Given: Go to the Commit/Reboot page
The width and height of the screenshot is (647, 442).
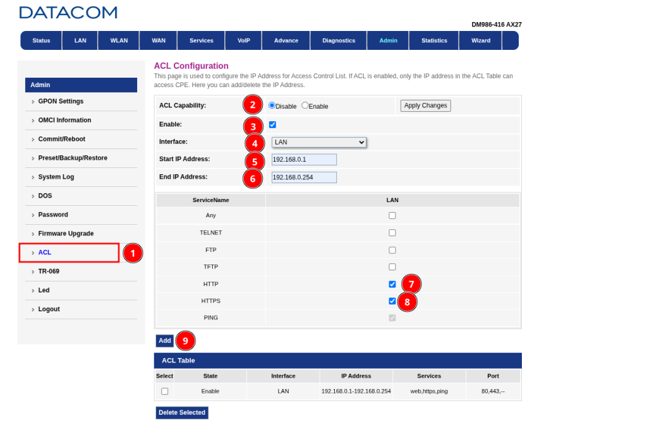Looking at the screenshot, I should click(61, 140).
